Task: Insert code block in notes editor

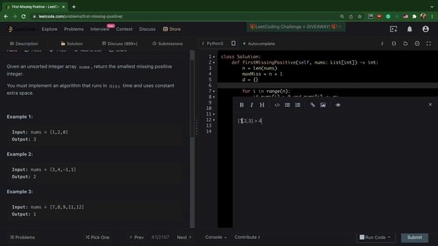Action: coord(276,105)
